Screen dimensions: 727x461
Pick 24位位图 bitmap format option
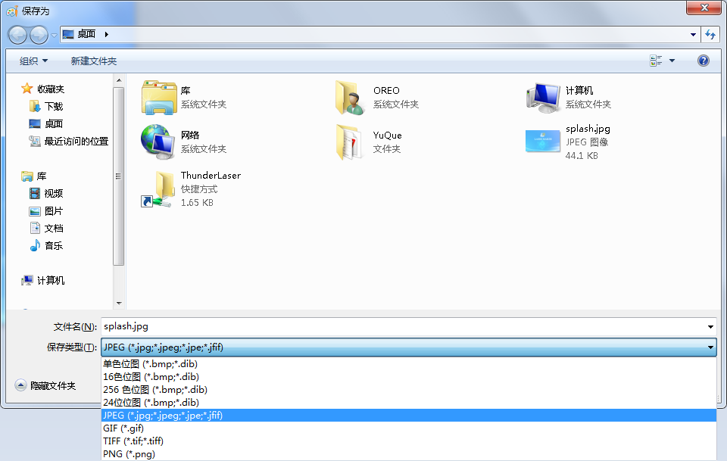(x=151, y=403)
